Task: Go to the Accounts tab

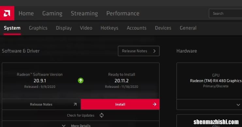Action: (137, 28)
